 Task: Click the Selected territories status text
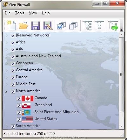[x=29, y=134]
